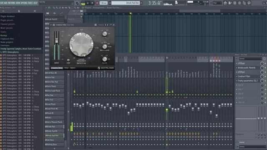The image size is (267, 150).
Task: Click the Creative Filter plugin gear icon
Action: [54, 25]
